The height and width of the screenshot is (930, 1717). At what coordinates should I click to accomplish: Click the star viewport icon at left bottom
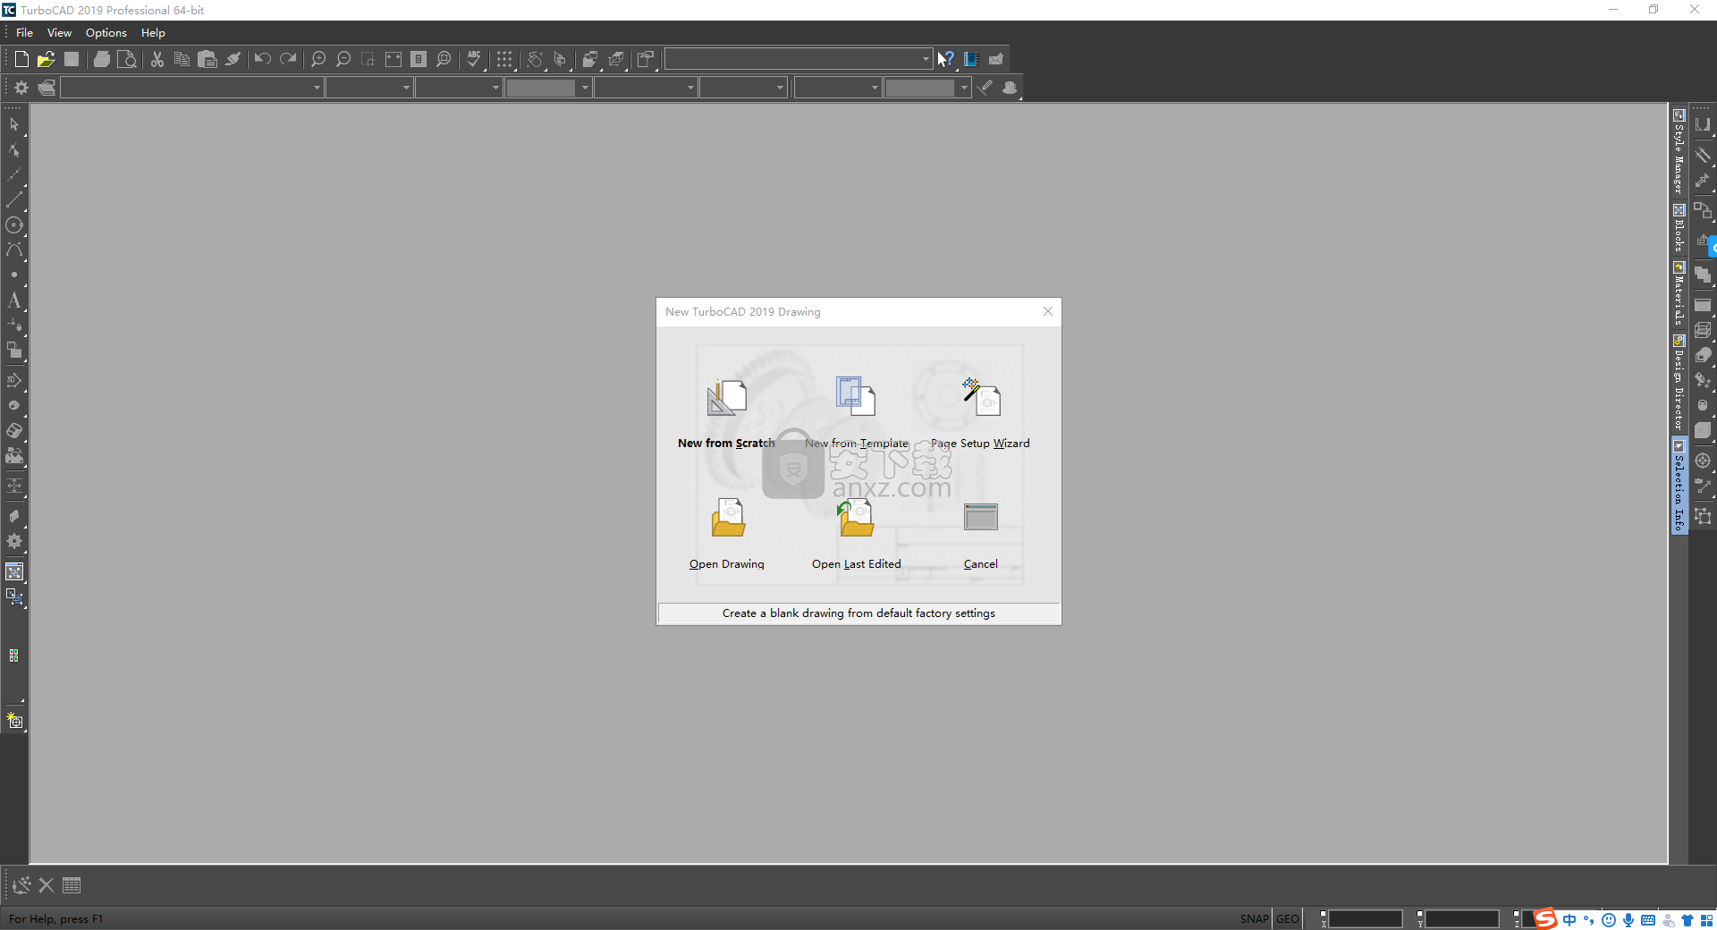click(x=14, y=721)
